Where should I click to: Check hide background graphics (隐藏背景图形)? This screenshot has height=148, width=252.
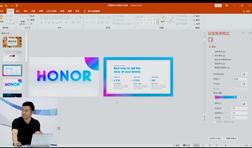pyautogui.click(x=213, y=67)
